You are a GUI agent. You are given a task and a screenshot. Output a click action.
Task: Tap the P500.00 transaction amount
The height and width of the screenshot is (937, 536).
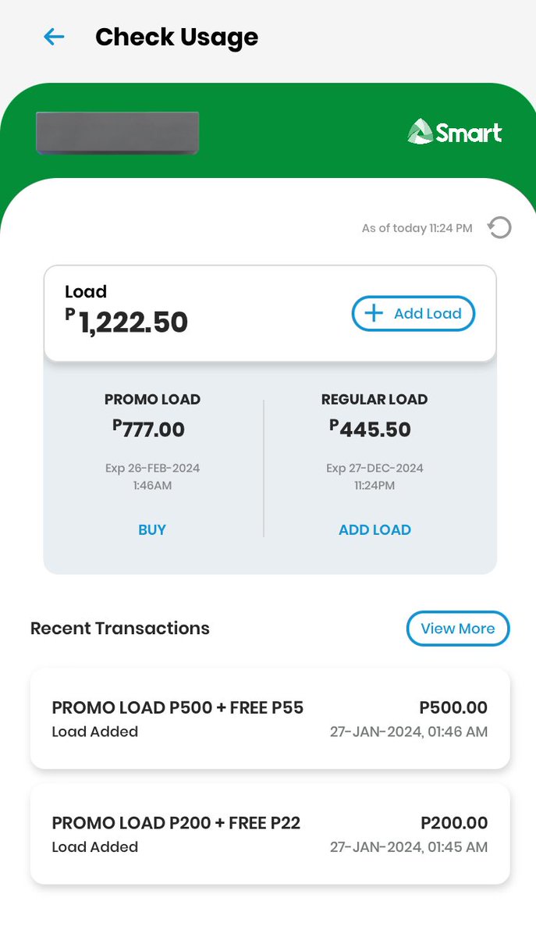[453, 708]
